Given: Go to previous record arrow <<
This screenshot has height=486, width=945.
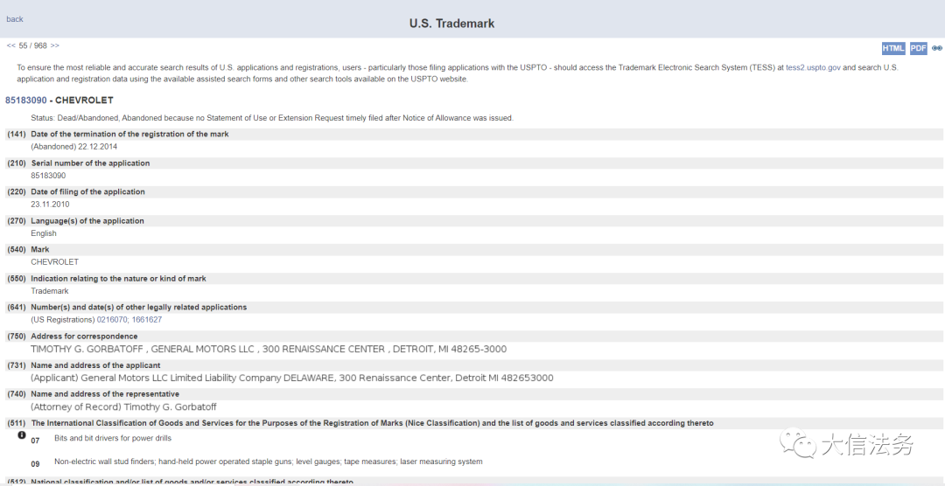Looking at the screenshot, I should click(x=10, y=45).
